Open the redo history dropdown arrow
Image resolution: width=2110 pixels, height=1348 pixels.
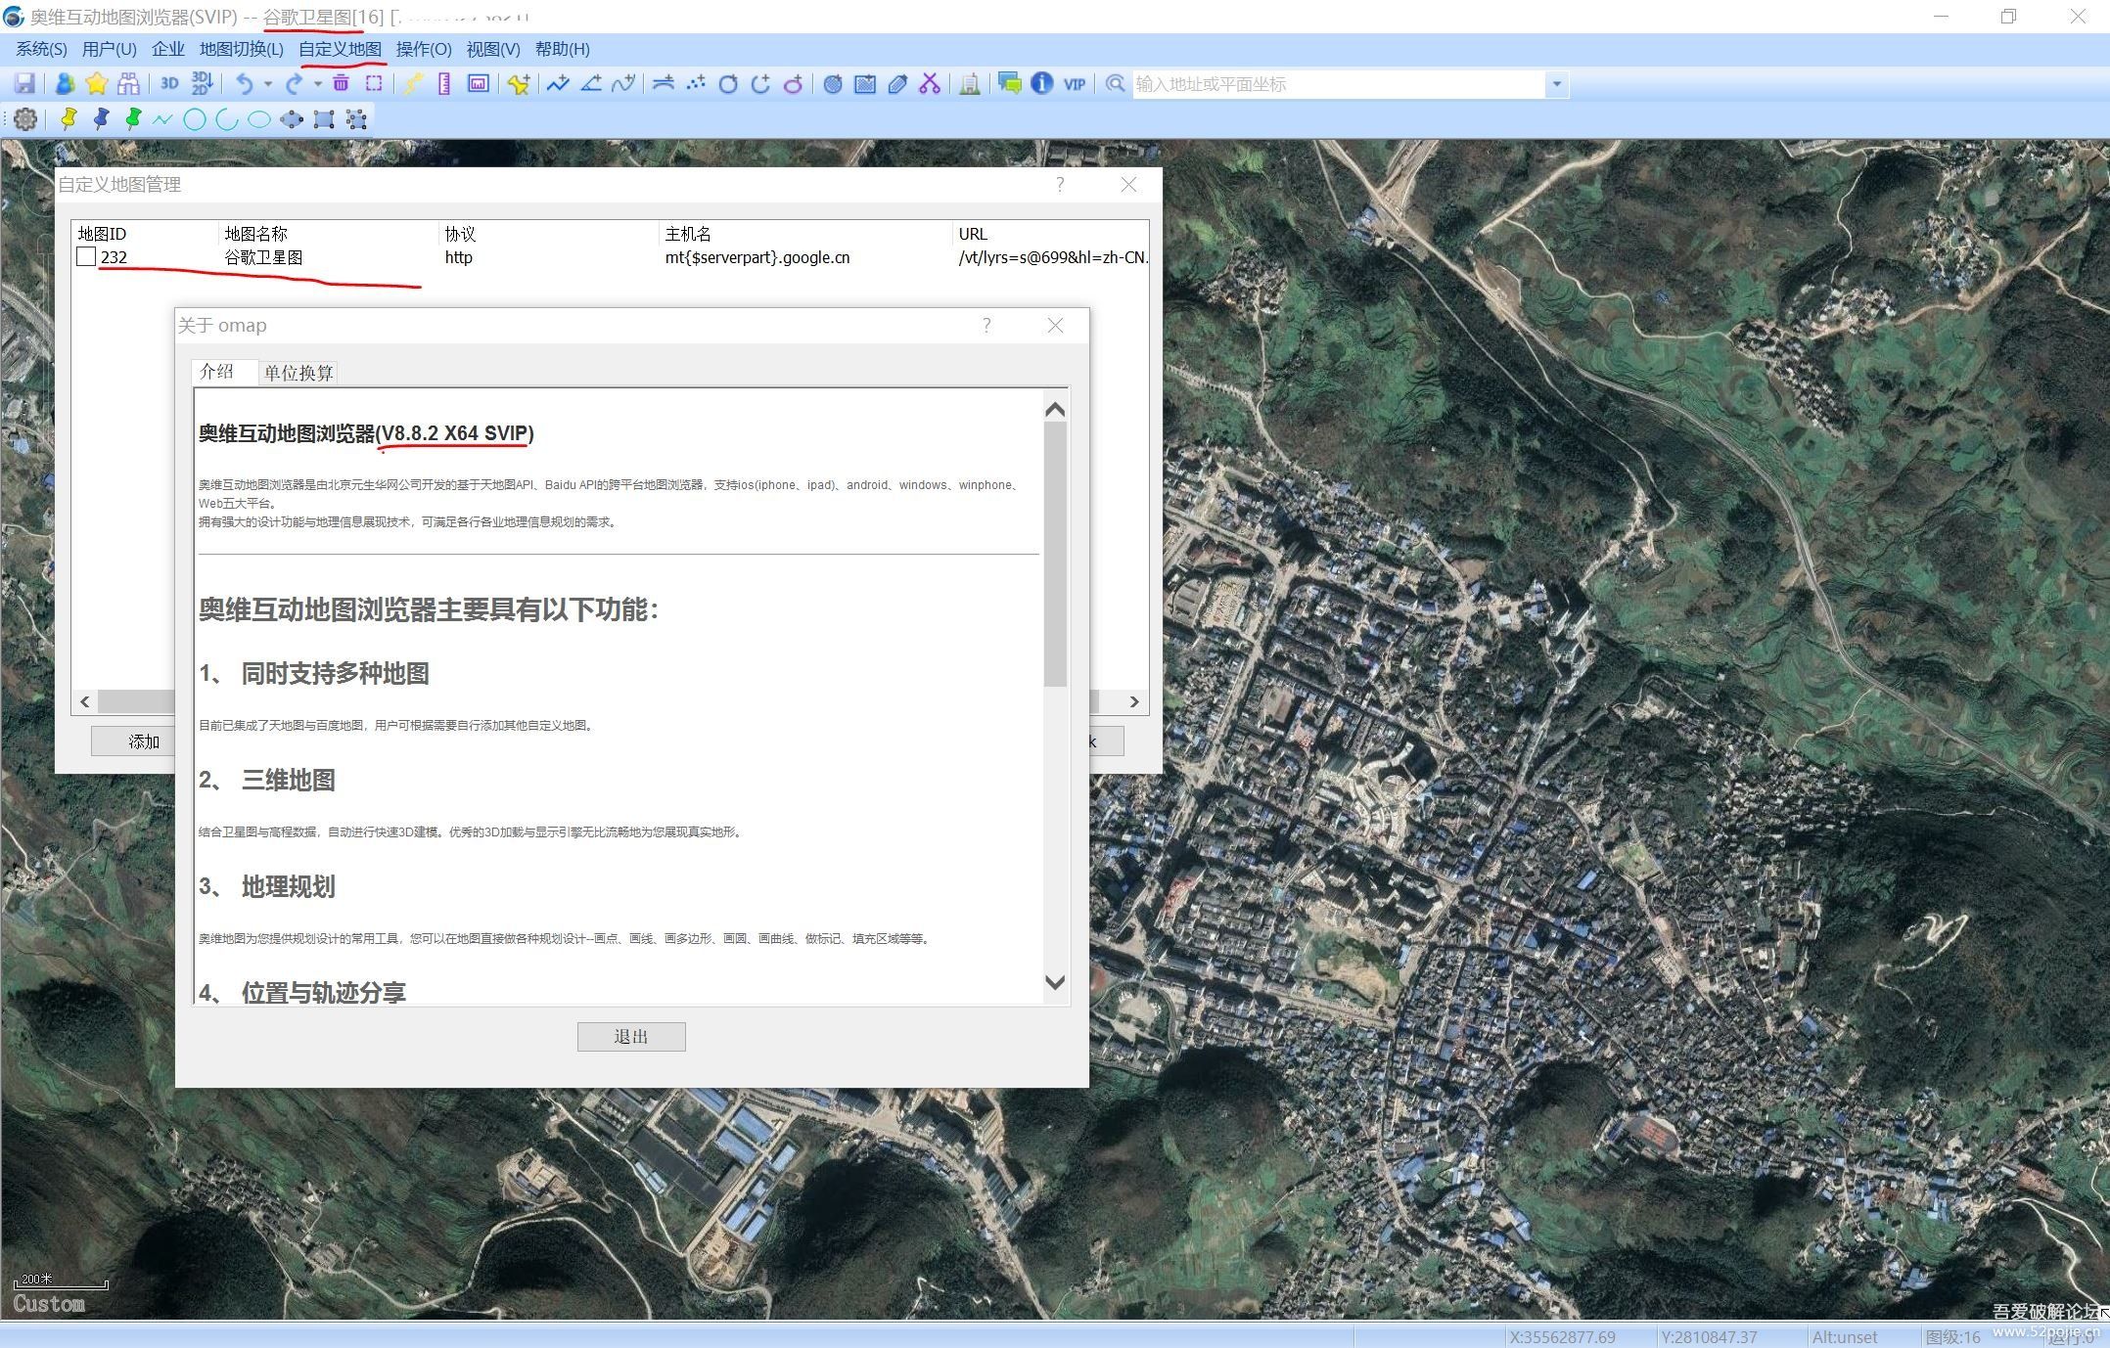(x=317, y=84)
